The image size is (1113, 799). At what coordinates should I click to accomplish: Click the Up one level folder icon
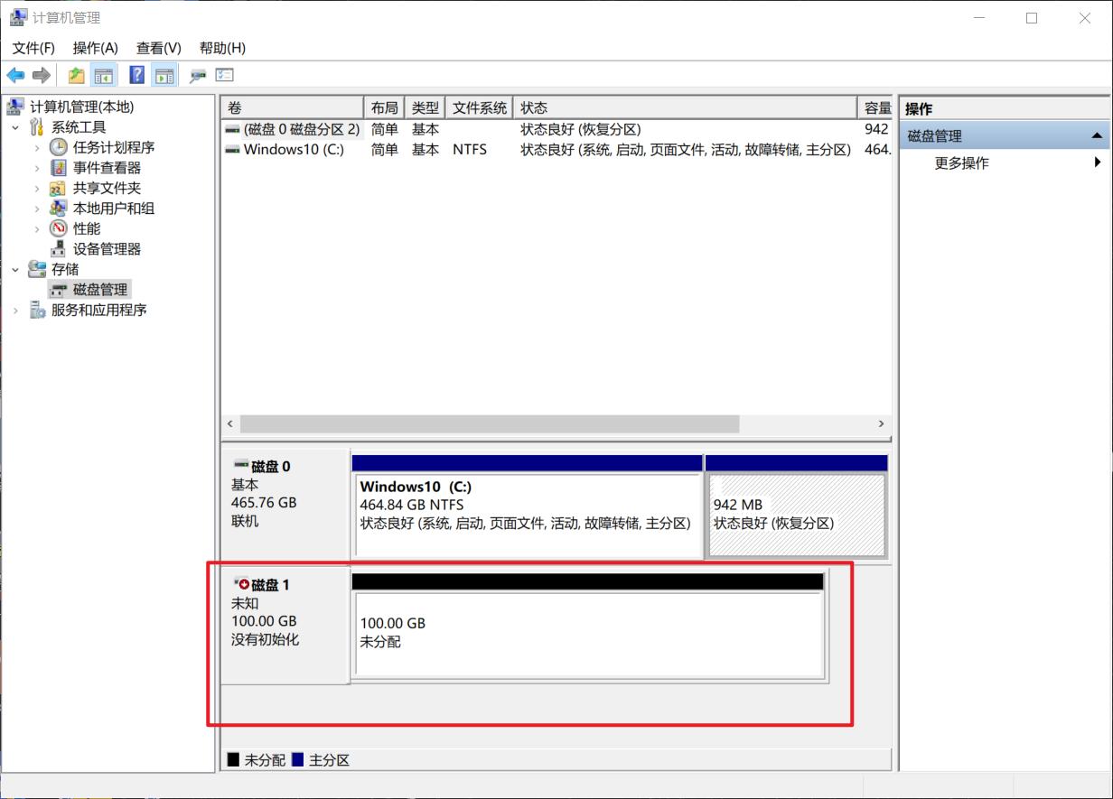pyautogui.click(x=77, y=76)
